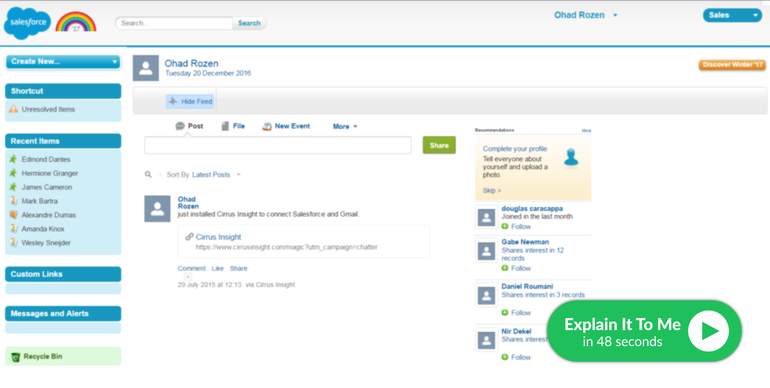This screenshot has height=388, width=770.
Task: Open Nir Dekel's profile name link
Action: click(x=516, y=331)
